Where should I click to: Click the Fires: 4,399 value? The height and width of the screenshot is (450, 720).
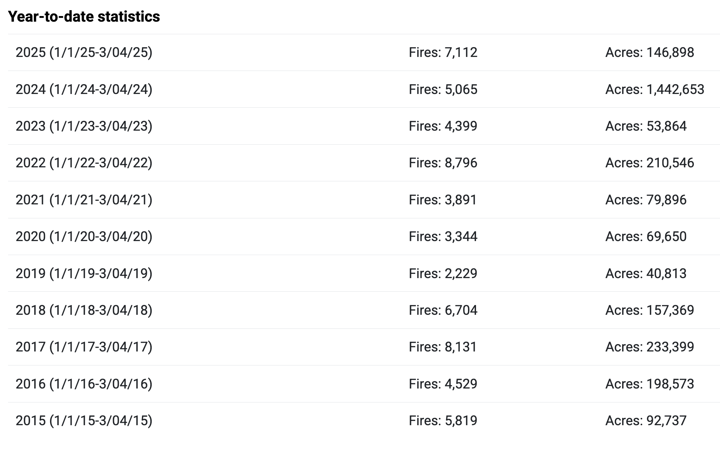pyautogui.click(x=443, y=126)
